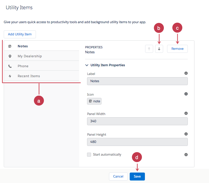
Task: Click the note icon chip
Action: tap(94, 101)
